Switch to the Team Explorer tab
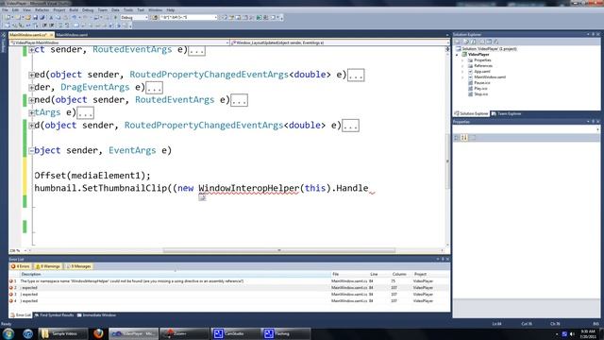This screenshot has width=604, height=340. (507, 113)
